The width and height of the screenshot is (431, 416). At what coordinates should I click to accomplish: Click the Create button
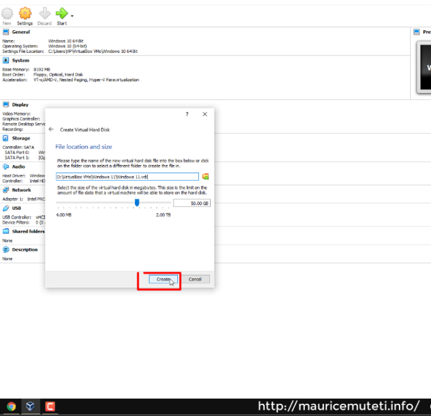[163, 279]
